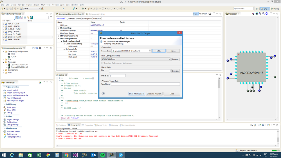Switch inspector to Advanced view mode

click(203, 14)
